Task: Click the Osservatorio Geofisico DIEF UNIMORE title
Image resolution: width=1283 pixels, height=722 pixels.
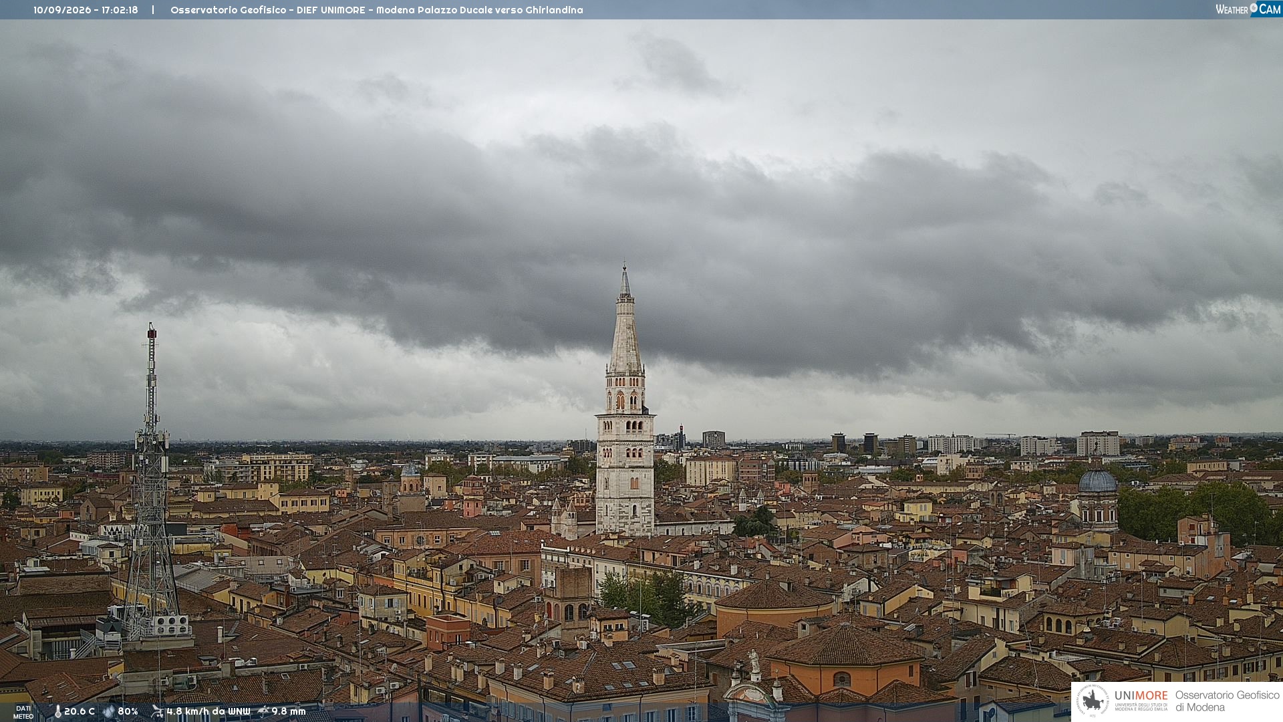Action: pyautogui.click(x=268, y=10)
